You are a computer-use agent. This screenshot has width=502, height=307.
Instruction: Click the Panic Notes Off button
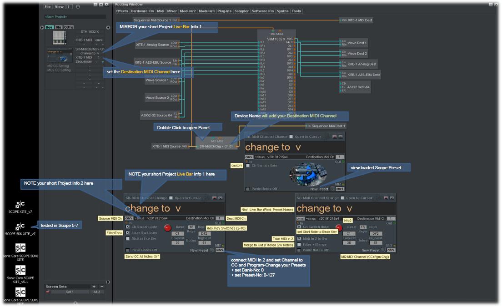pyautogui.click(x=128, y=250)
